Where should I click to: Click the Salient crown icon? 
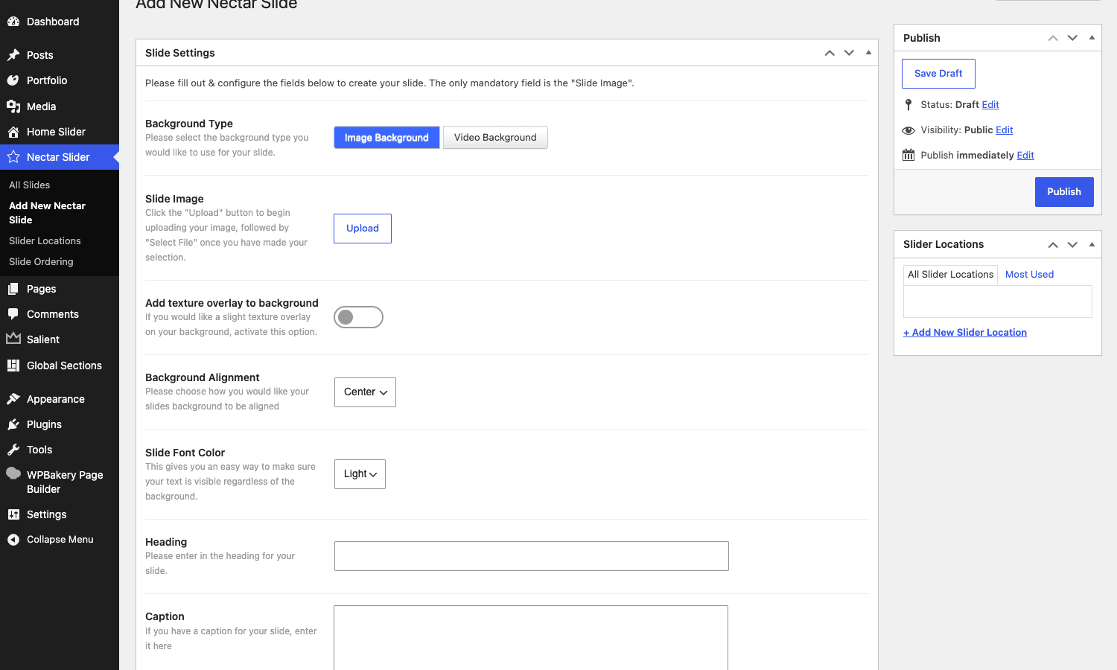click(13, 339)
